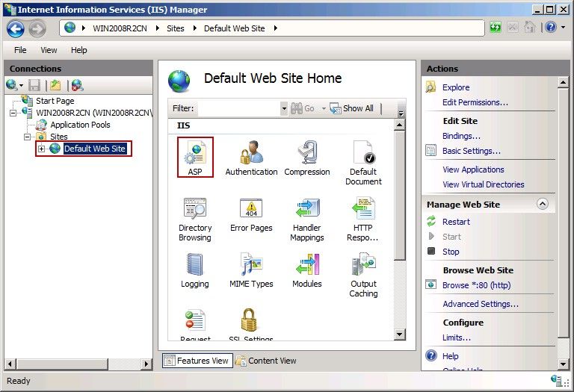
Task: Open the Bindings link
Action: pos(461,136)
